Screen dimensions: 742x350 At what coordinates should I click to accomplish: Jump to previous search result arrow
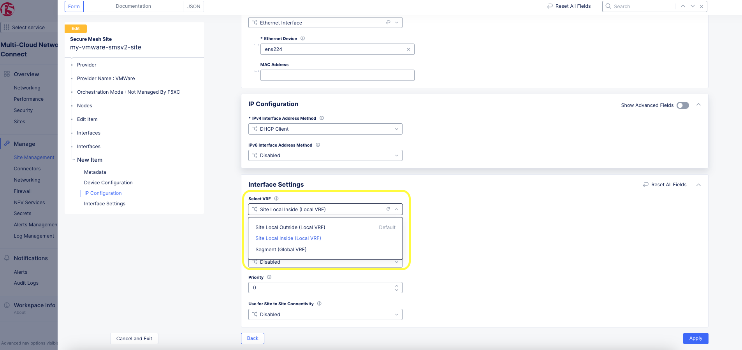(x=683, y=6)
